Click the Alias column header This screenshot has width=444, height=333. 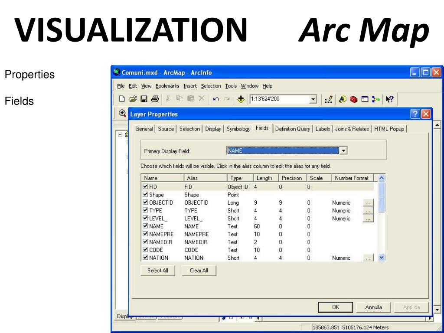(x=206, y=178)
